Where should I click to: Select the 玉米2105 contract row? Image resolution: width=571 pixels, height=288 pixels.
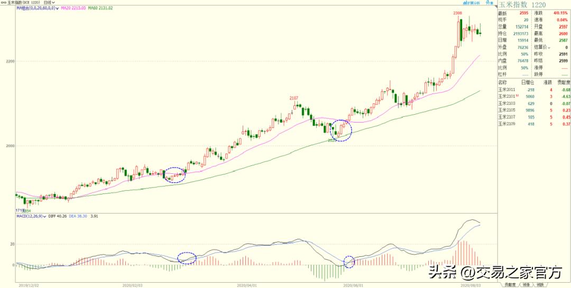coord(507,110)
